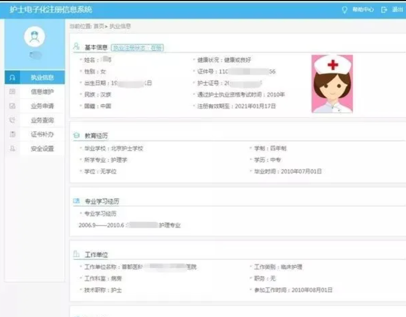This screenshot has height=317, width=406.
Task: Open the 证书补办 menu entry
Action: tap(42, 134)
